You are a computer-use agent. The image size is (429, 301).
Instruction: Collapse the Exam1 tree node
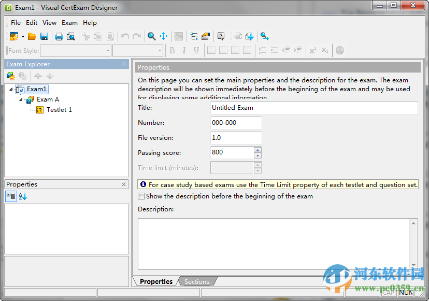click(11, 89)
